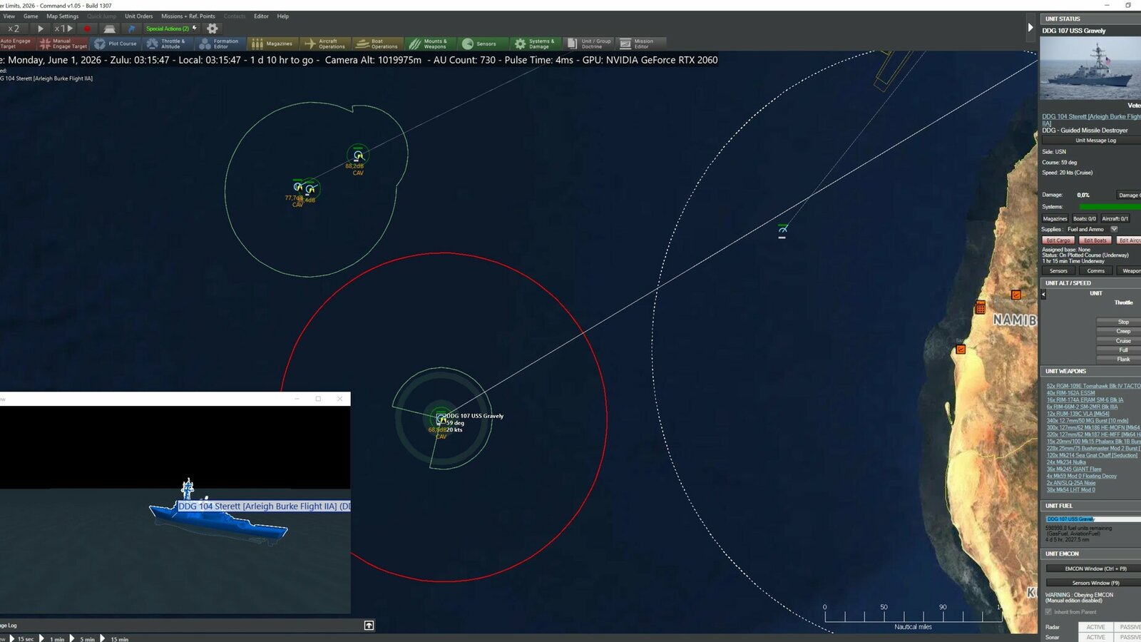Open Systems & Damage
1141x642 pixels.
pos(535,44)
